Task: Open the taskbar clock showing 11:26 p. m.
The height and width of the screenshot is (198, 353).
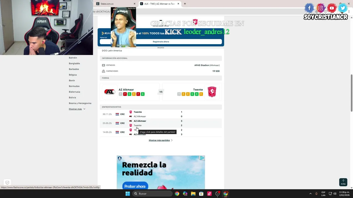Action: pyautogui.click(x=344, y=194)
